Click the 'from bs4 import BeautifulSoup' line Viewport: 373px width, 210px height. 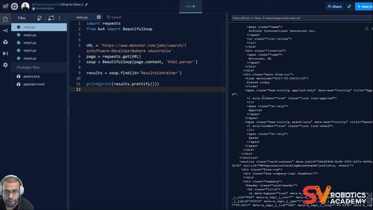coord(119,29)
